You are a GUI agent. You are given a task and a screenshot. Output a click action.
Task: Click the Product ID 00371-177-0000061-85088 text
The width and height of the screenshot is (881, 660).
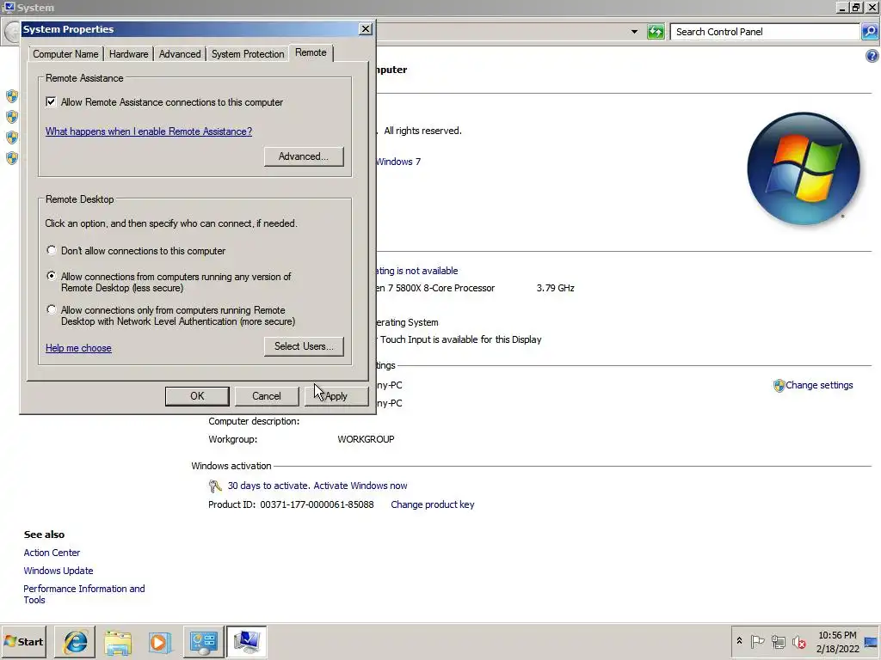point(291,504)
